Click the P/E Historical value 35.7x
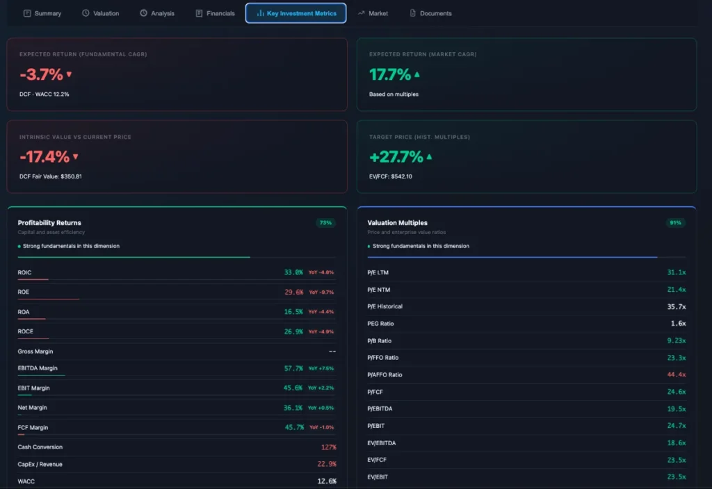 [x=677, y=306]
